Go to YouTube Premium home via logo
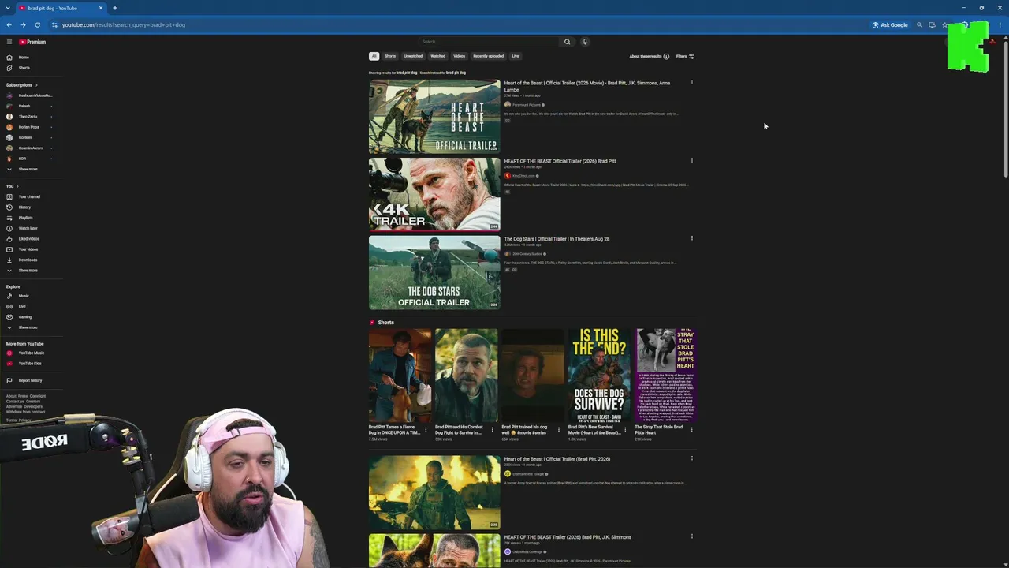 (x=32, y=42)
